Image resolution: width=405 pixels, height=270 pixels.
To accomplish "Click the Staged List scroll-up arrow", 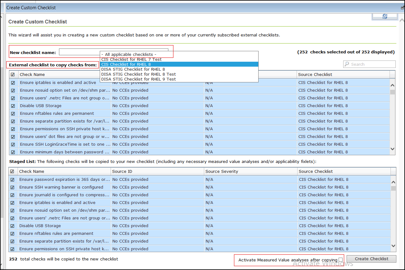I will 393,182.
